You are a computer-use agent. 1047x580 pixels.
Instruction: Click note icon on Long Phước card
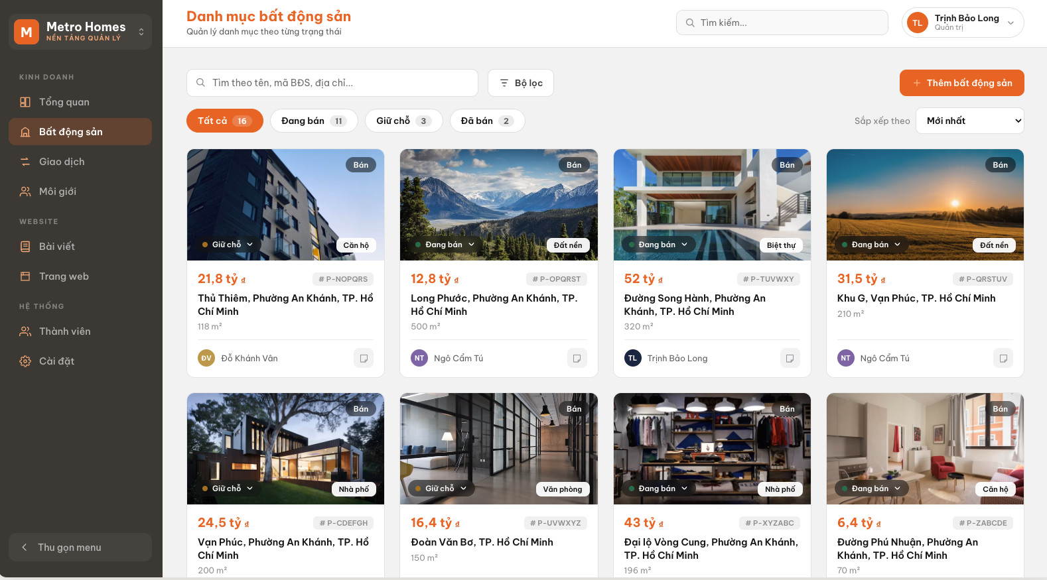coord(577,359)
